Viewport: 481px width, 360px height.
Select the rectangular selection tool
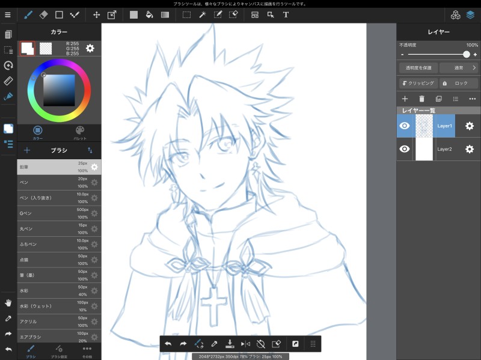[186, 14]
